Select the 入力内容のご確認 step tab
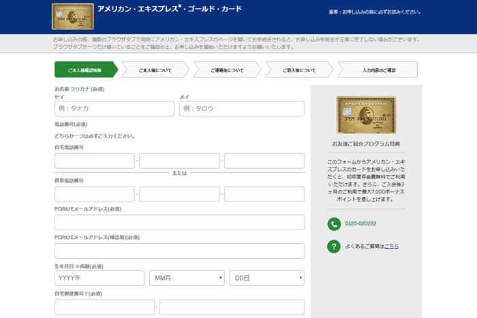This screenshot has width=477, height=318. click(378, 69)
